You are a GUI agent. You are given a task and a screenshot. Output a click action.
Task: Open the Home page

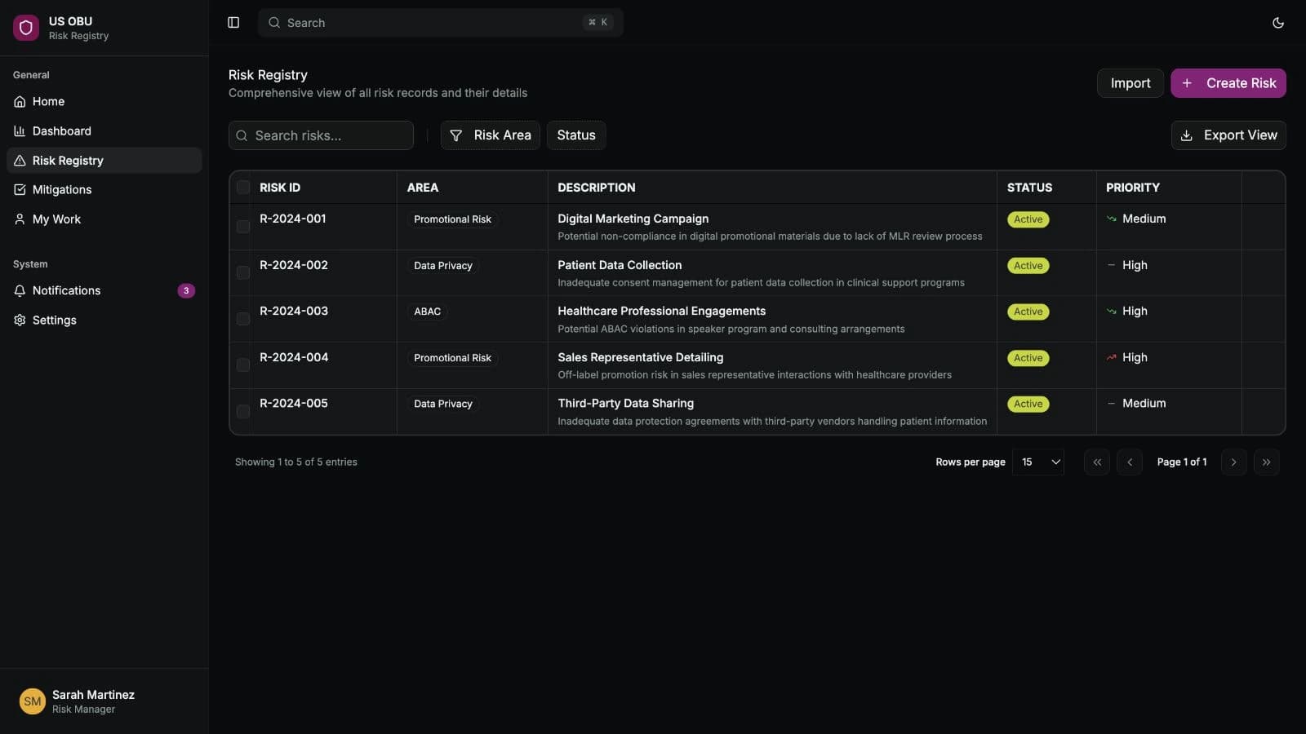click(104, 102)
